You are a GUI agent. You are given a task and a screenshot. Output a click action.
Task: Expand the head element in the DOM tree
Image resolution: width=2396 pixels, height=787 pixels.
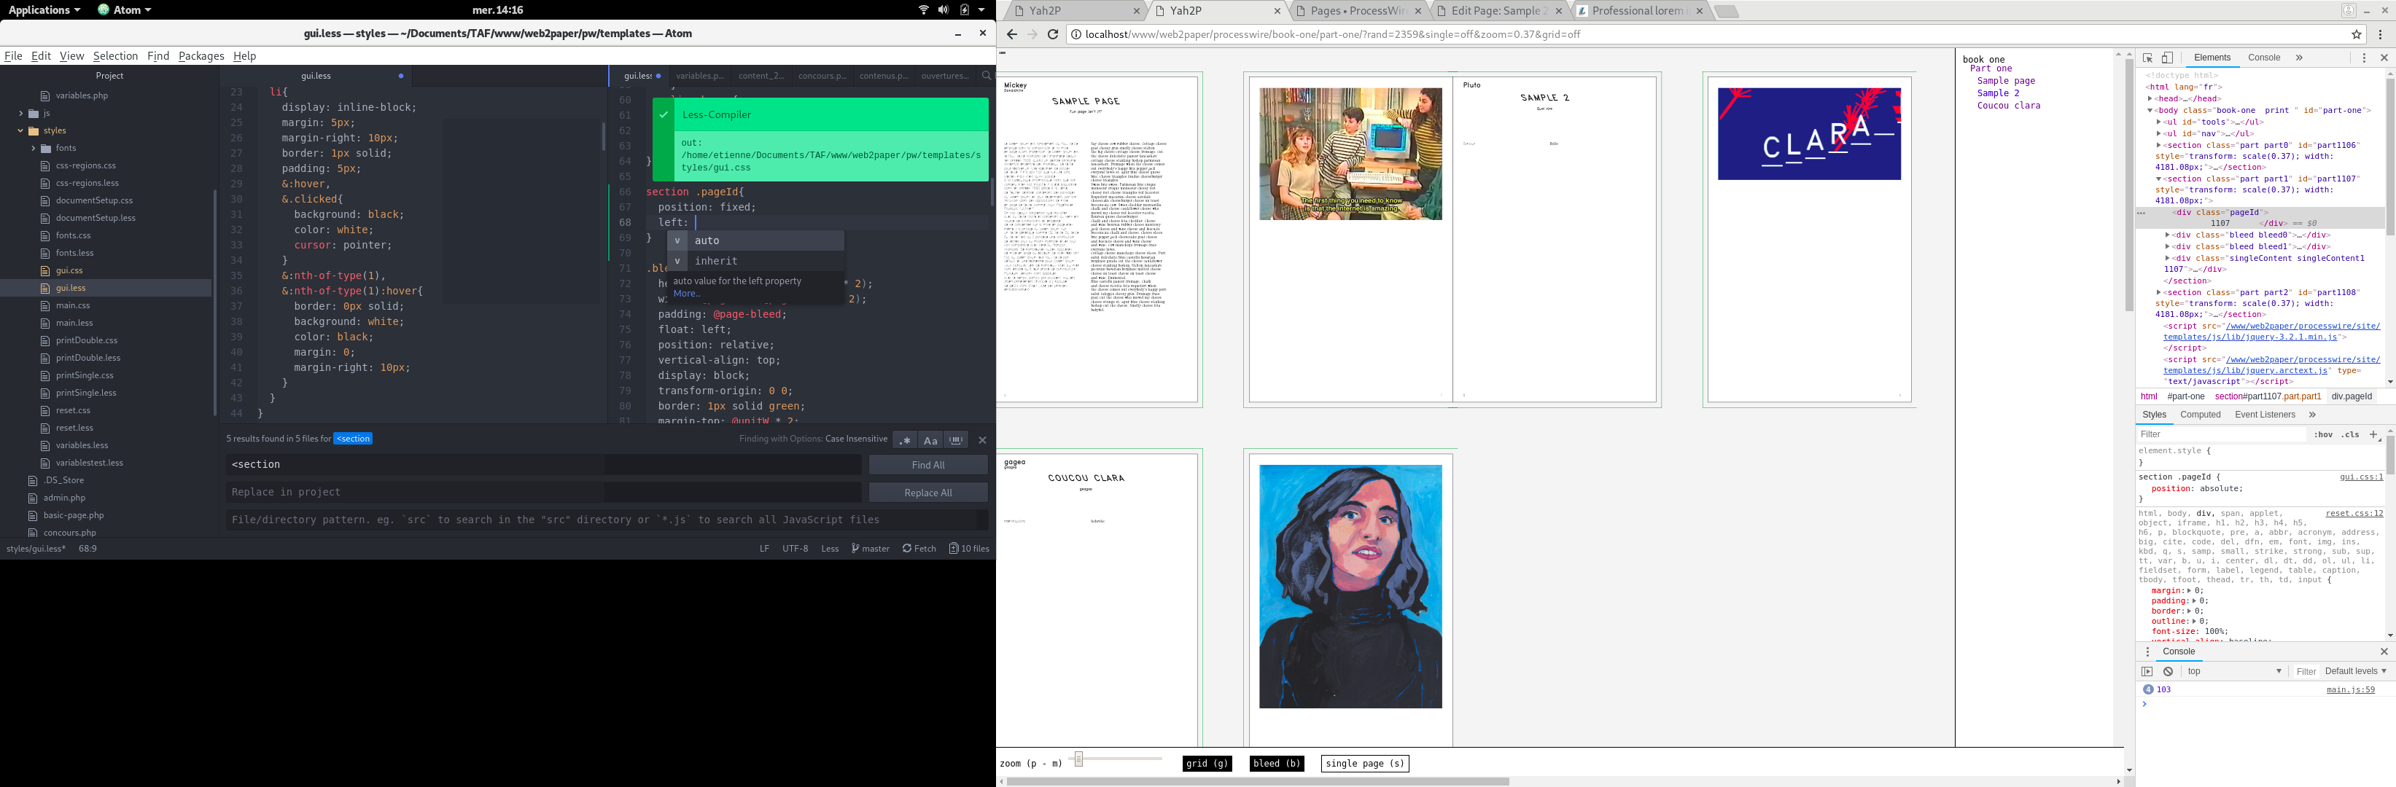2150,98
